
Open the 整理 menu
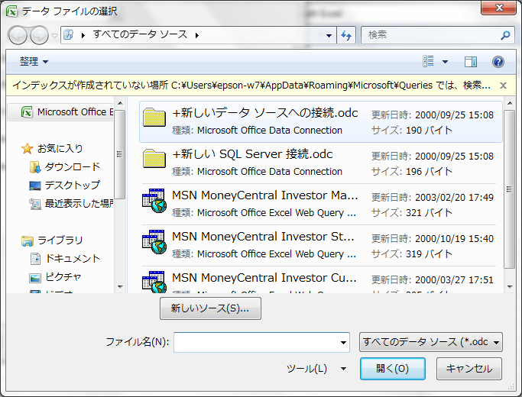coord(34,62)
